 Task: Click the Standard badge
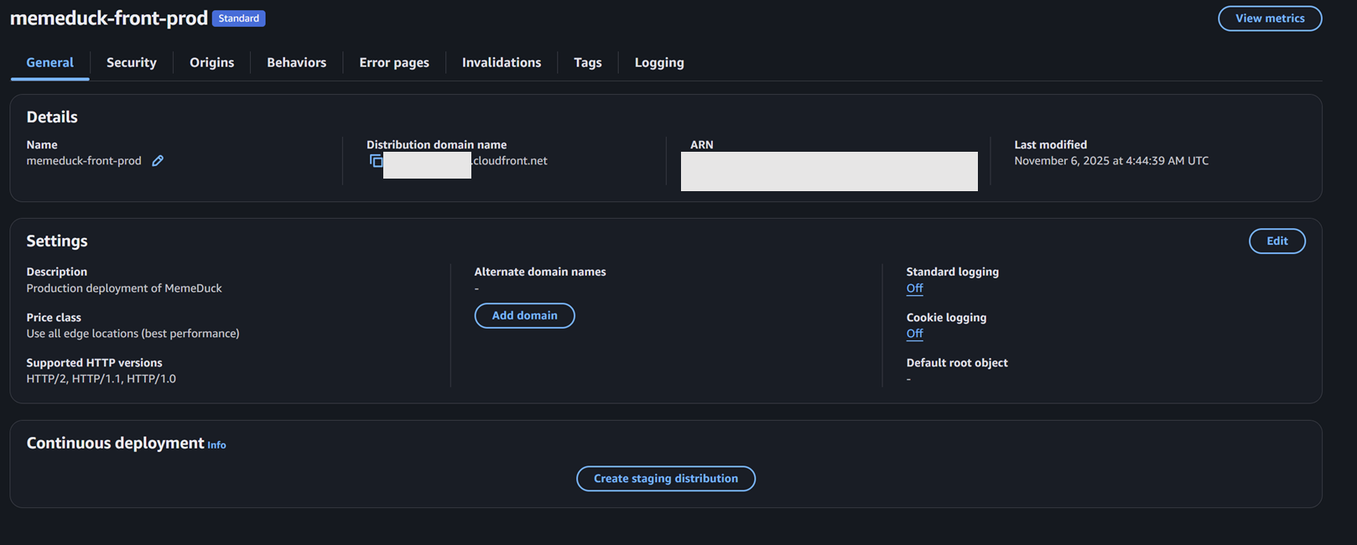click(239, 18)
